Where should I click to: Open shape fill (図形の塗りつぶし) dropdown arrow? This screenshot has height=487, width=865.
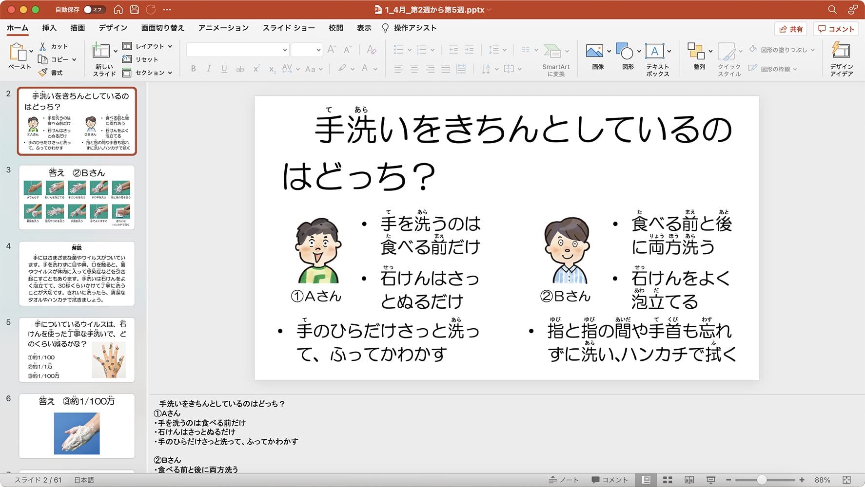coord(812,50)
